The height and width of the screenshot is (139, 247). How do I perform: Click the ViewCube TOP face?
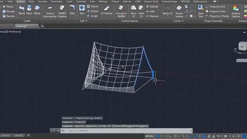click(242, 47)
